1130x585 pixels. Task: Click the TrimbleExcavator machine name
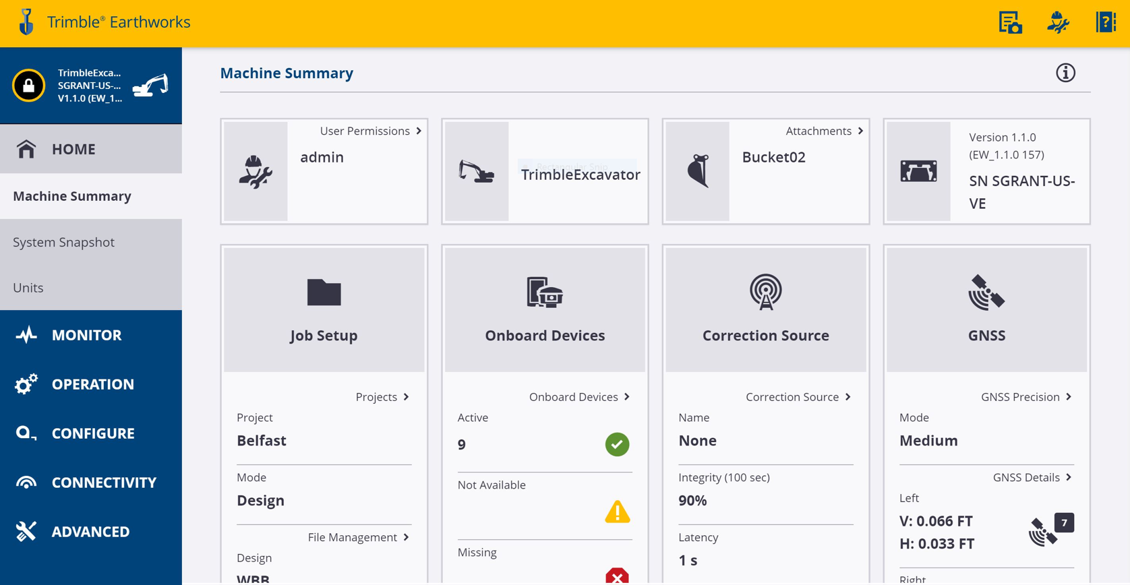581,175
